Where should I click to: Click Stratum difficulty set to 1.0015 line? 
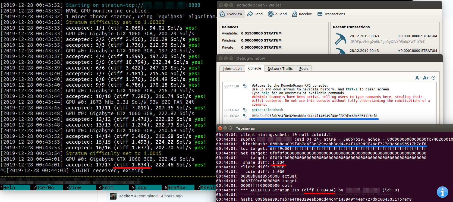pos(114,153)
